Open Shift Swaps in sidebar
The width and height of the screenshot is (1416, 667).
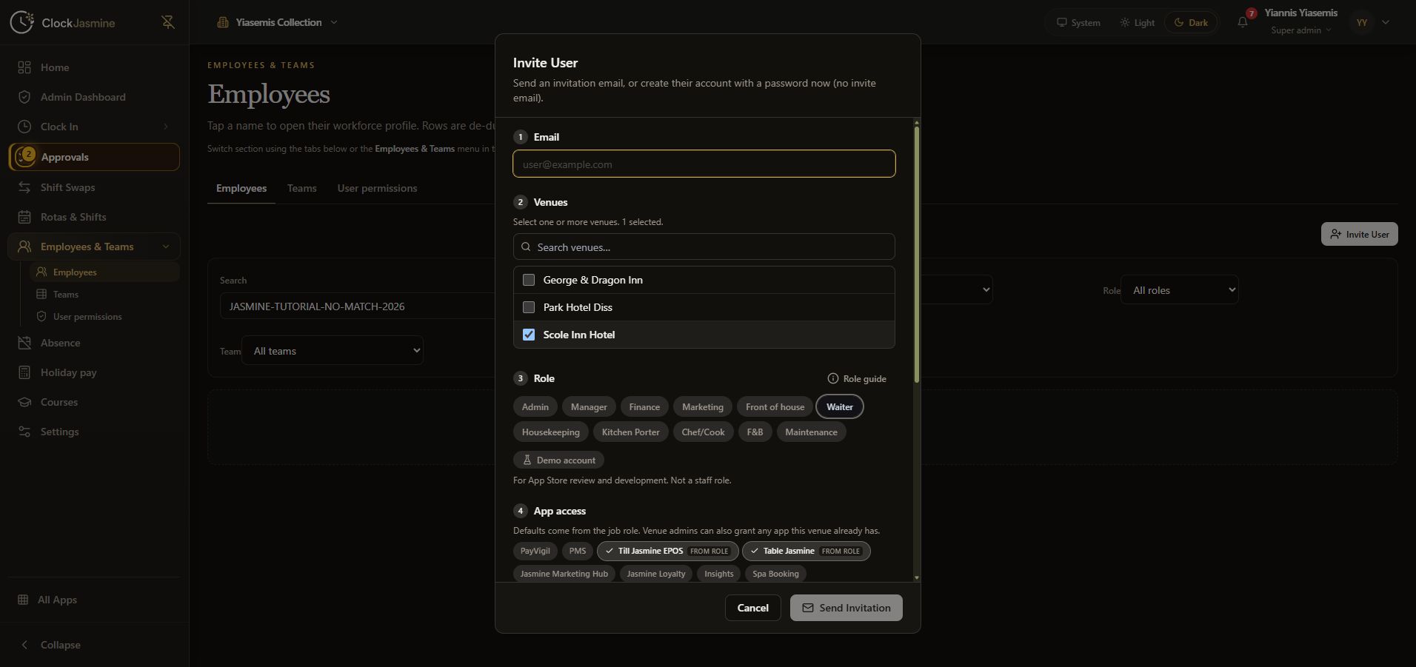coord(94,187)
